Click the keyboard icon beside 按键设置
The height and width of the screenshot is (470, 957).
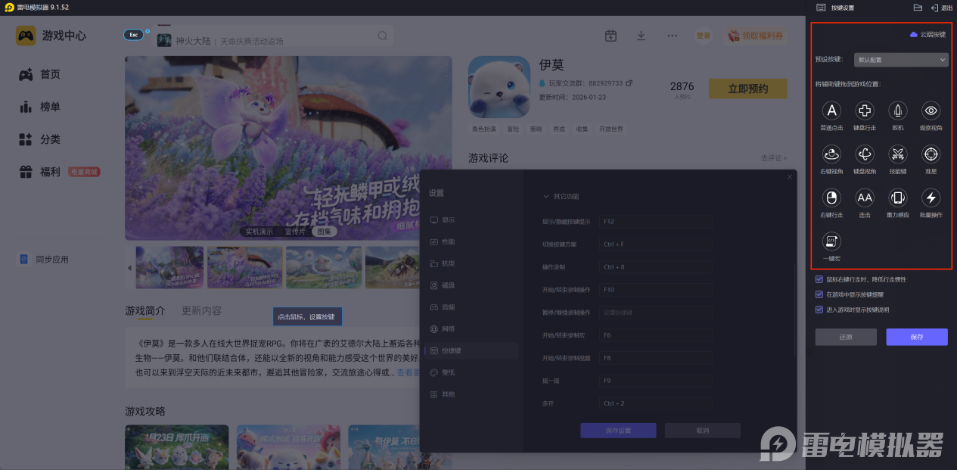(821, 8)
